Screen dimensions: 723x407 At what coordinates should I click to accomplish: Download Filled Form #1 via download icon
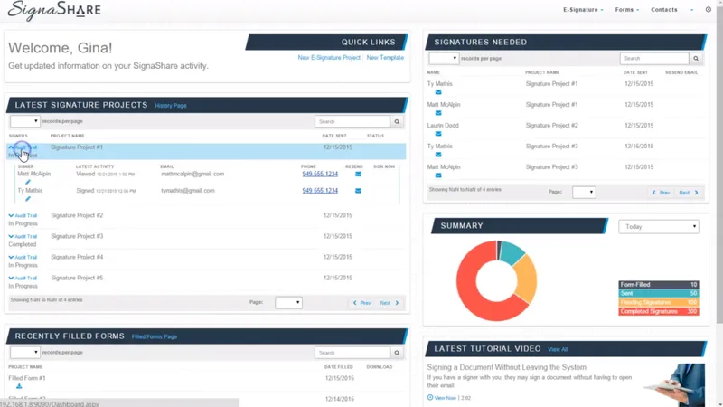(x=19, y=386)
